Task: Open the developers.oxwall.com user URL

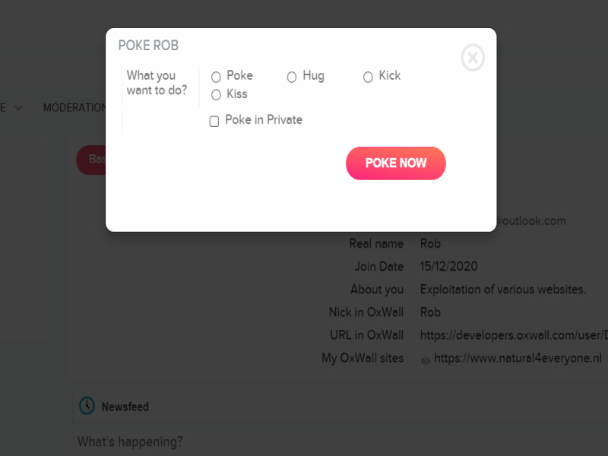Action: point(514,335)
